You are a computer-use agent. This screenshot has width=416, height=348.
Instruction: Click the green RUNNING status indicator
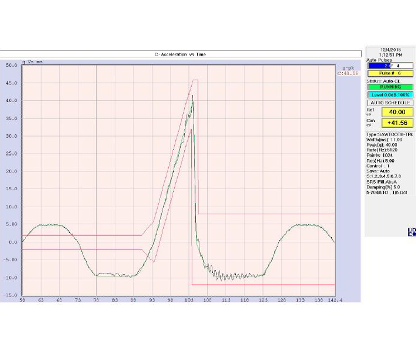tap(390, 87)
